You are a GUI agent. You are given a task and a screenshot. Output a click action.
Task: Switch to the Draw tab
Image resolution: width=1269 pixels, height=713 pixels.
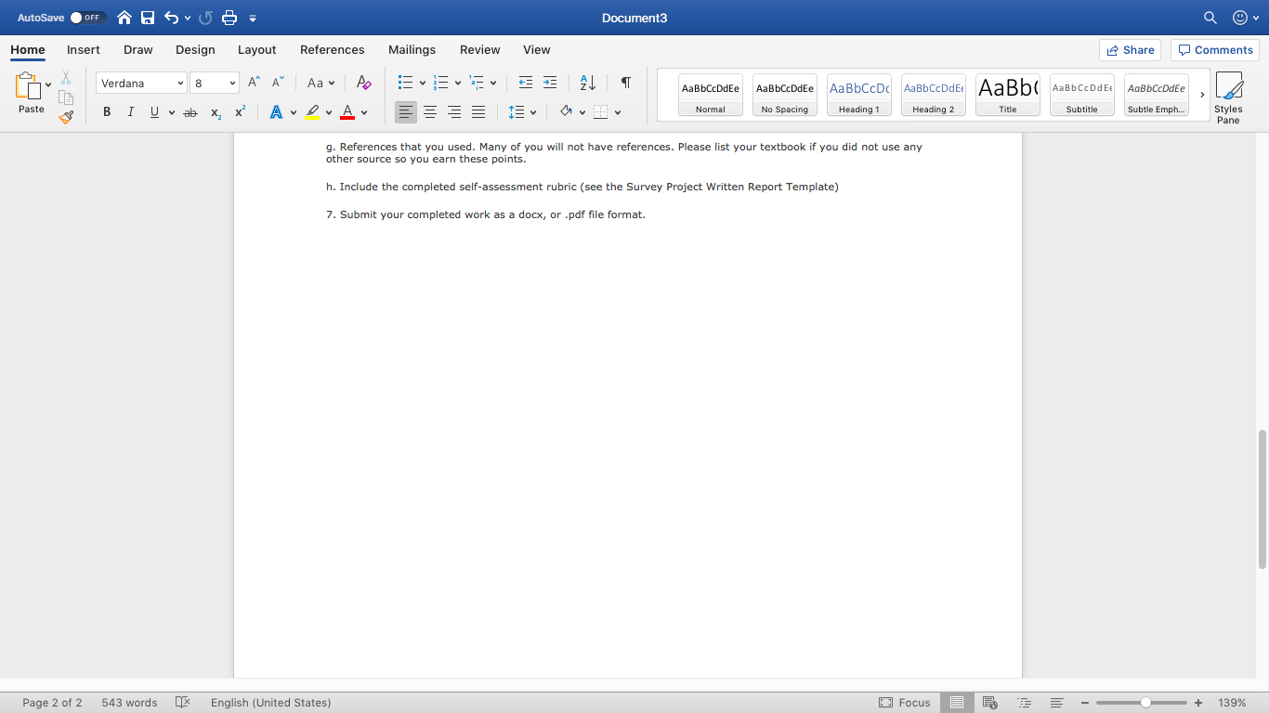click(138, 50)
